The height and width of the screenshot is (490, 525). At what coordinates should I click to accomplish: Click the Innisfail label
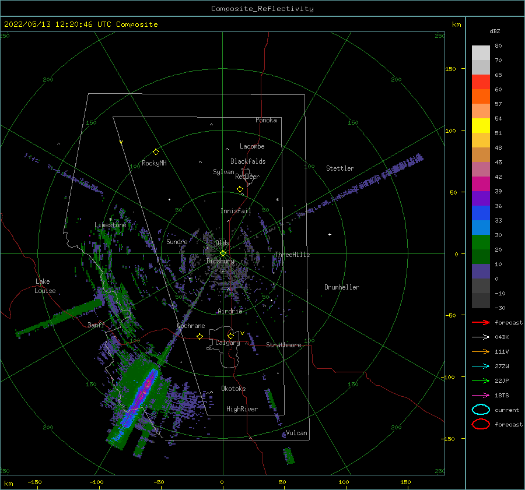pos(236,211)
